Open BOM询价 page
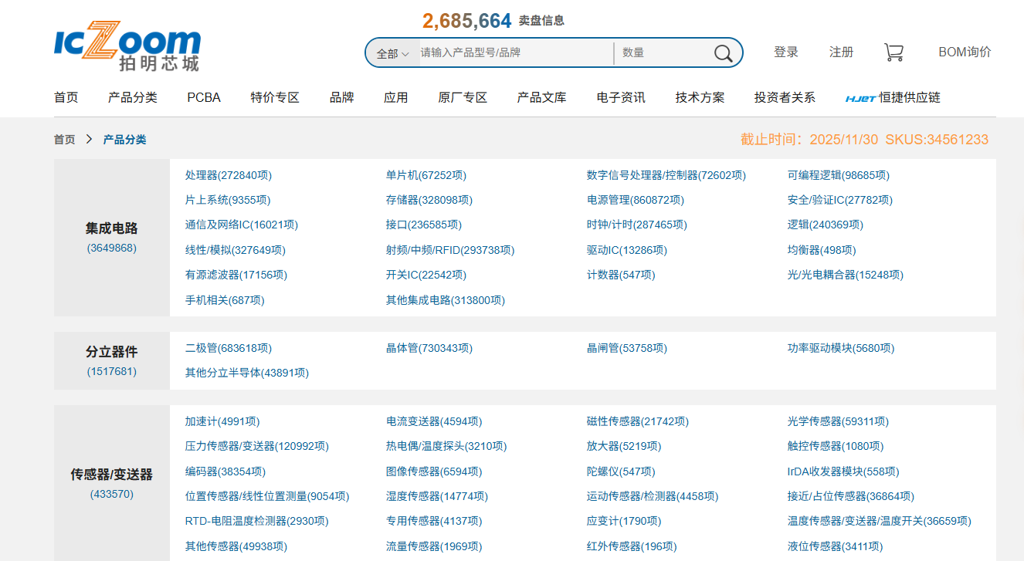Screen dimensions: 1024x561 coord(965,52)
